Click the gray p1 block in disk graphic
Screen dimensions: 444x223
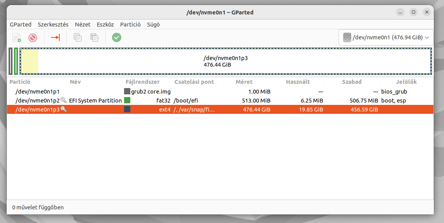click(x=11, y=61)
